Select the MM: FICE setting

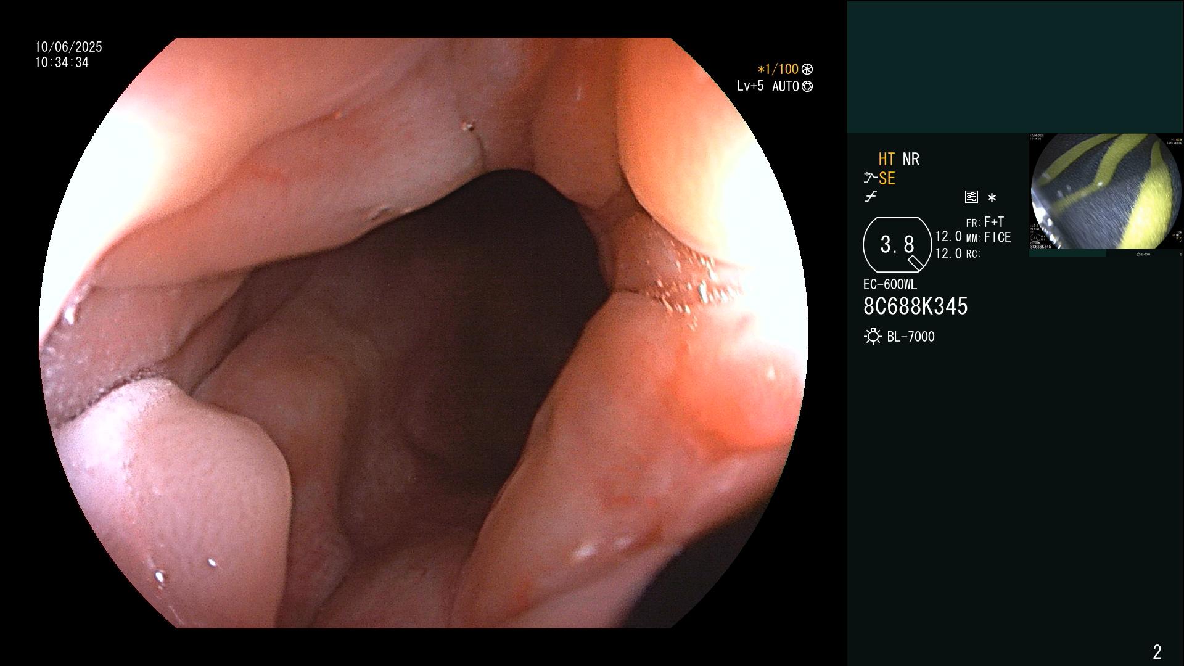click(989, 238)
